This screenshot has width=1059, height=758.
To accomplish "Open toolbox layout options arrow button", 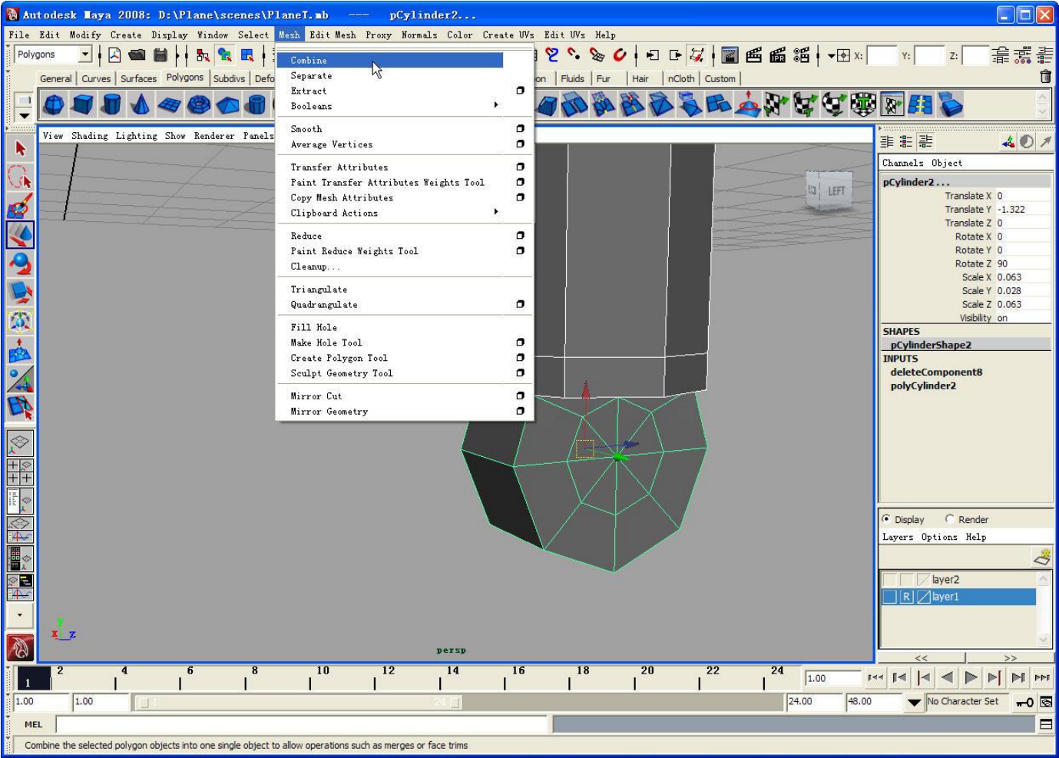I will (x=20, y=615).
